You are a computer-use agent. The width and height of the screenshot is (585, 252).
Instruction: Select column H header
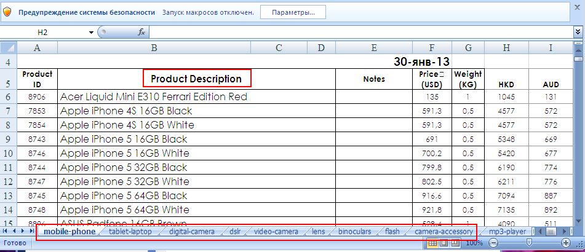[506, 47]
